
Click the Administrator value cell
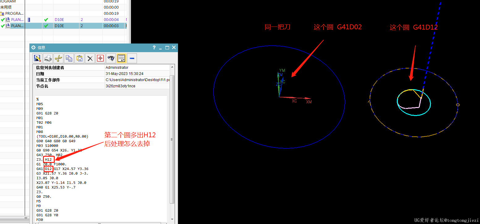[137, 68]
